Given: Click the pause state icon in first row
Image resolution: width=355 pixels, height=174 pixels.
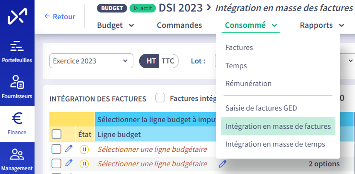Looking at the screenshot, I should pos(84,149).
